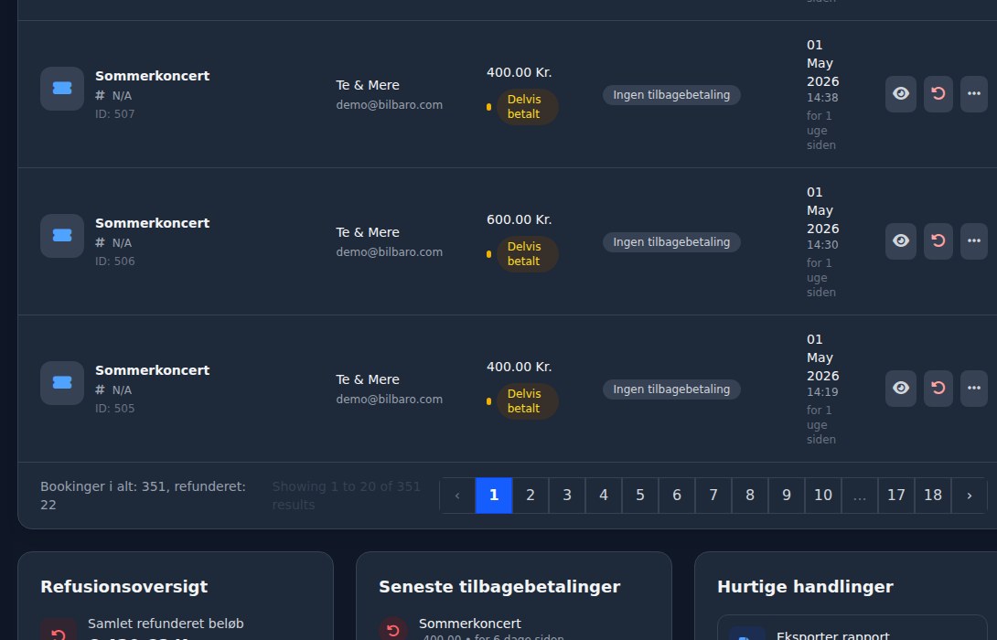Go to pagination page 5

click(x=640, y=496)
